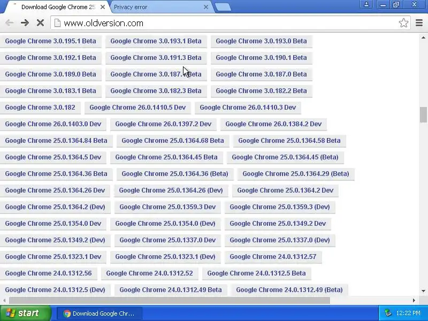Image resolution: width=428 pixels, height=321 pixels.
Task: Open Google Chrome 24.0.1312.5 Beta link
Action: pos(256,273)
